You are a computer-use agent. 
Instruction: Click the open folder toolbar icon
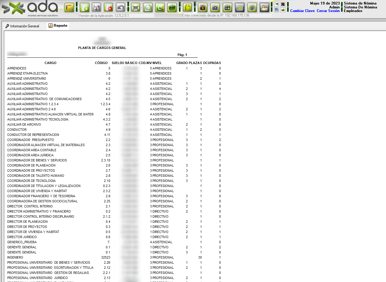[x=70, y=7]
